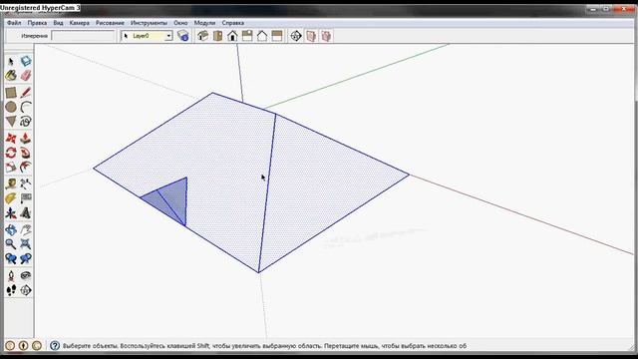Open the Правка menu

tap(37, 23)
